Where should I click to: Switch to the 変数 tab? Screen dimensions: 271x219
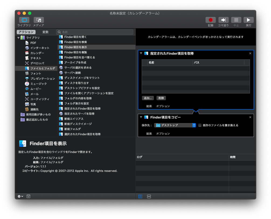point(46,32)
